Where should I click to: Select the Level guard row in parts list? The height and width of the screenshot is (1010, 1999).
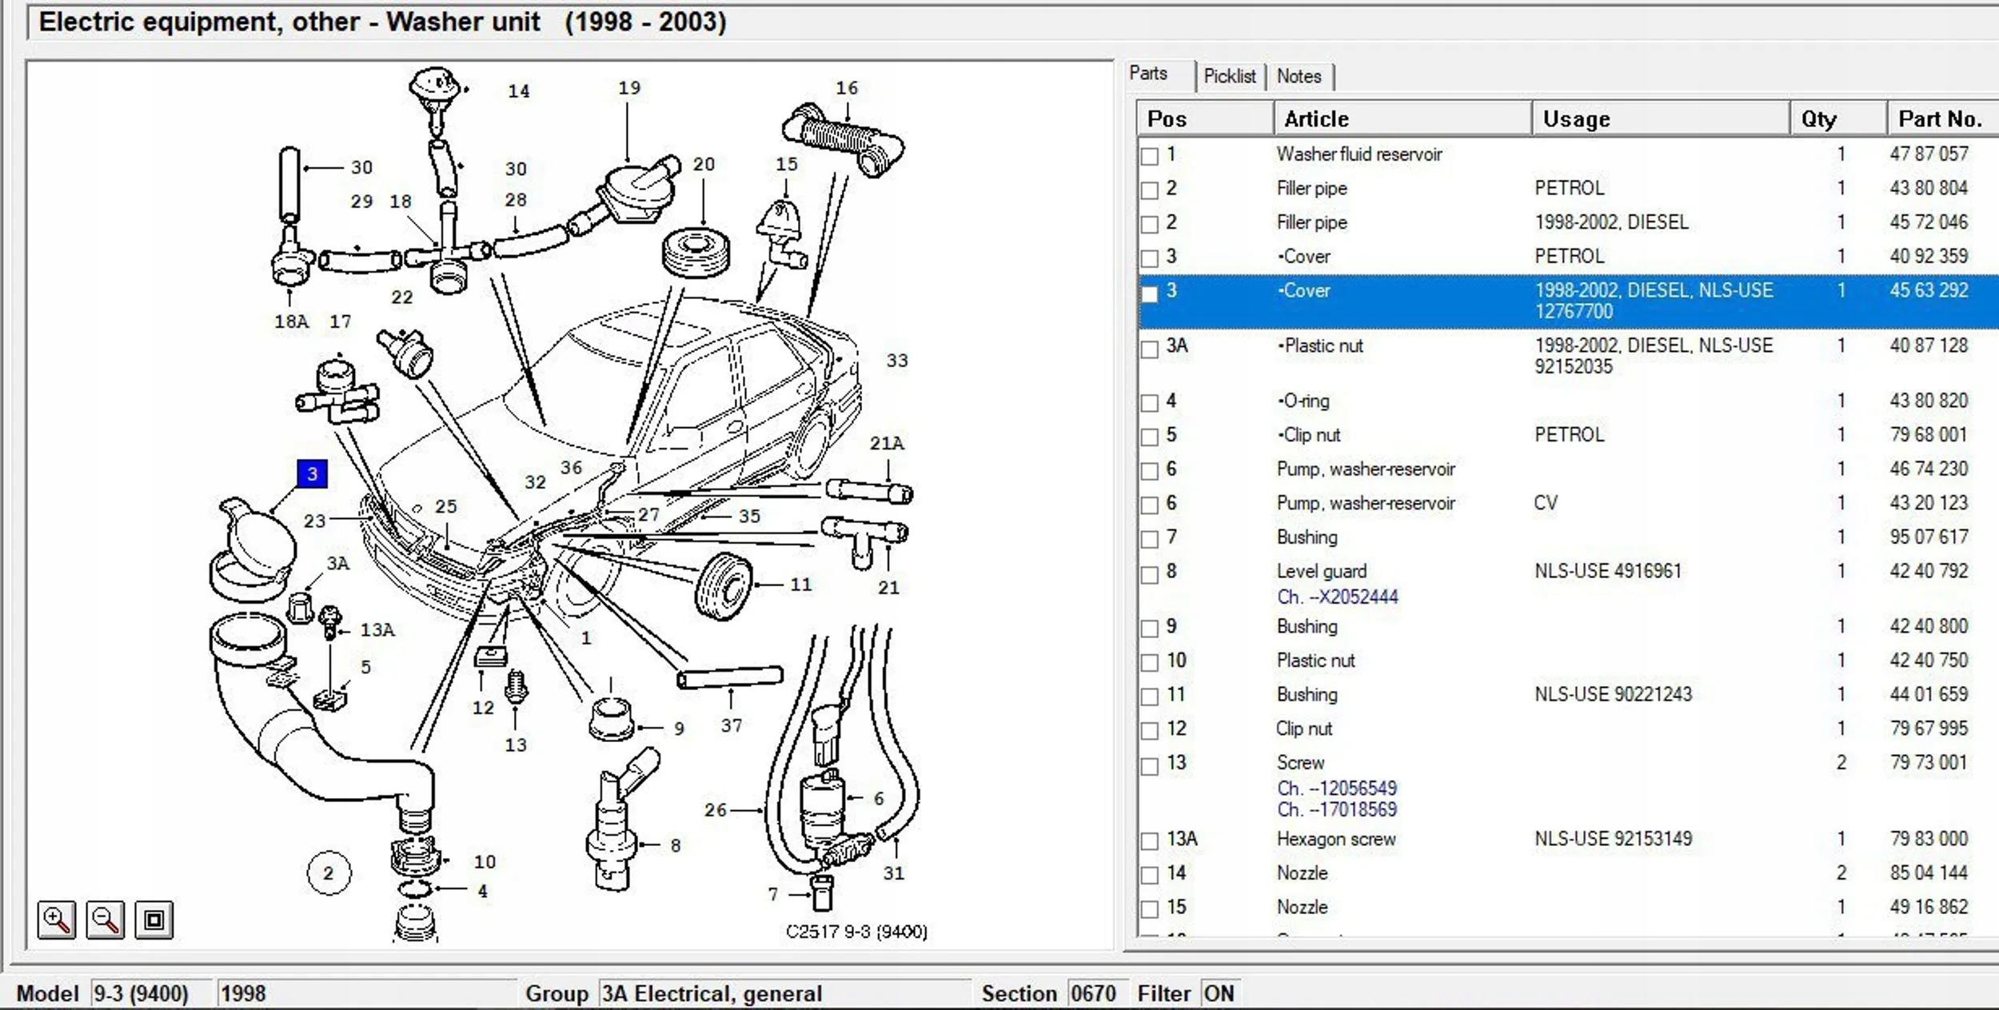1321,571
